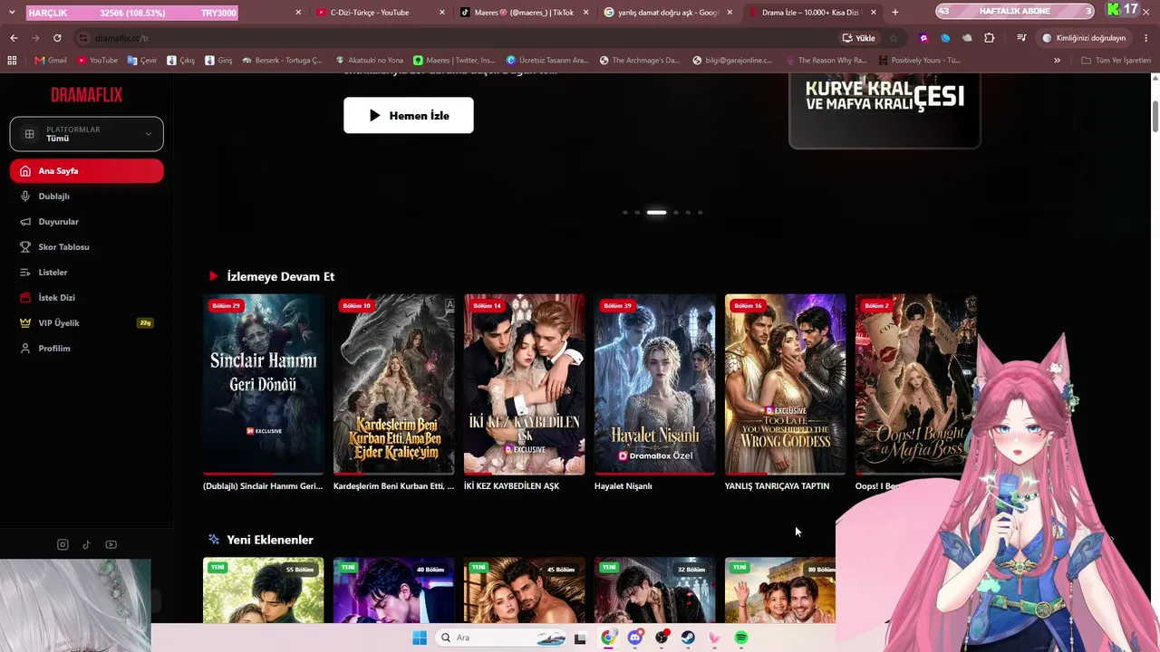Open the Akatsuki no Yona bookmark
This screenshot has height=652, width=1160.
(369, 61)
